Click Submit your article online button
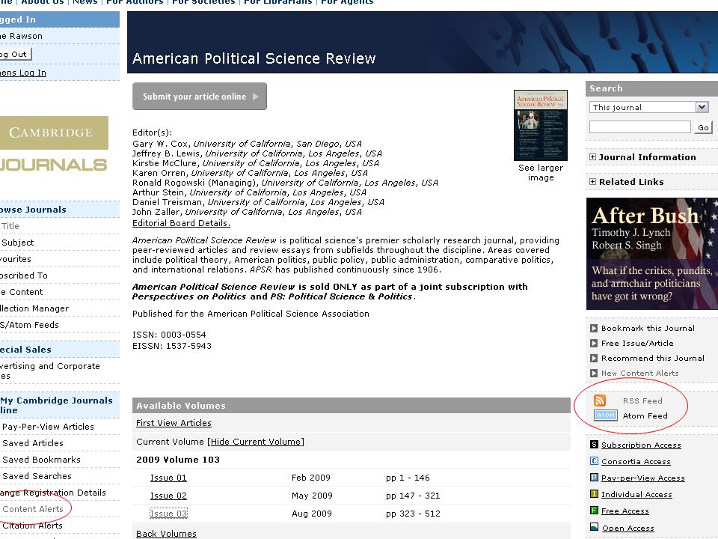The width and height of the screenshot is (718, 539). pos(200,97)
